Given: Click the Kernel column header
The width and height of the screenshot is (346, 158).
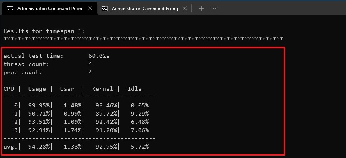Looking at the screenshot, I should coord(102,89).
